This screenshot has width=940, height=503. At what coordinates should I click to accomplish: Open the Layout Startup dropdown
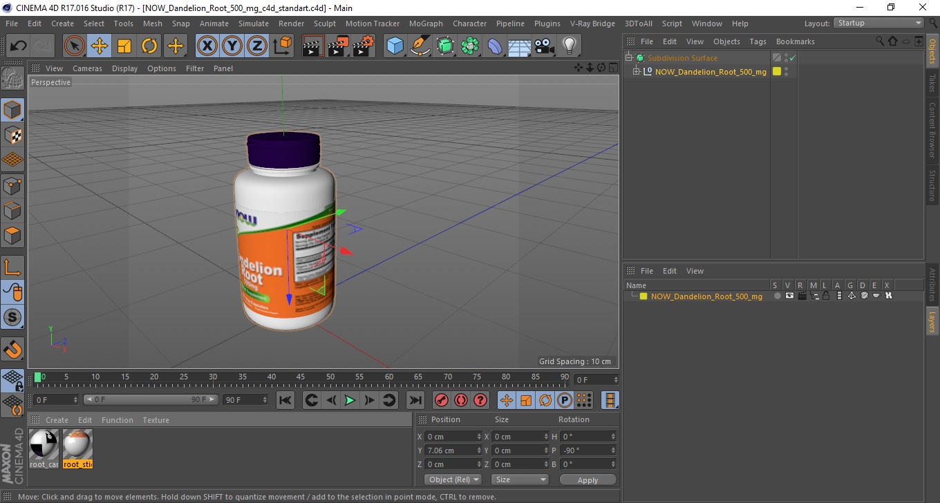(878, 23)
